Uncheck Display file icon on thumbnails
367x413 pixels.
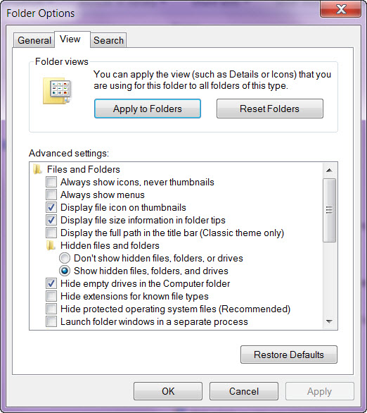pyautogui.click(x=51, y=207)
